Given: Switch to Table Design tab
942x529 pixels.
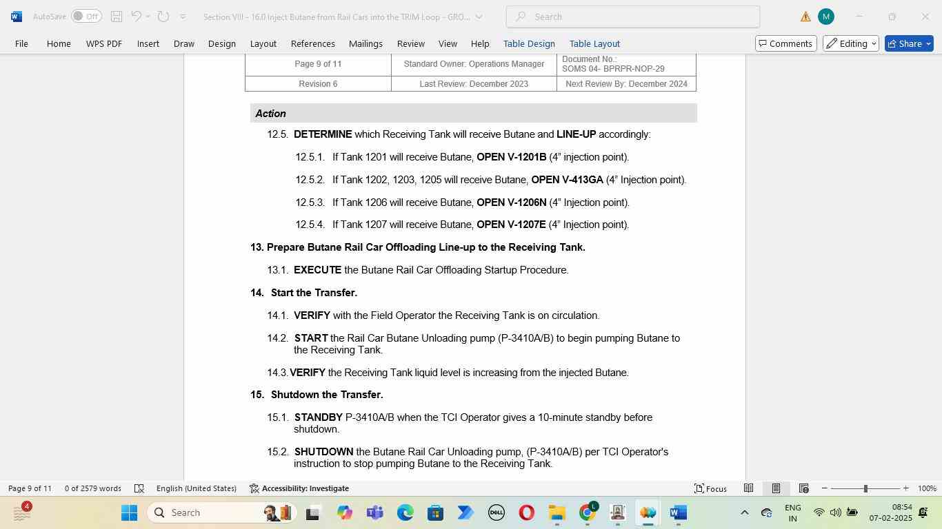Looking at the screenshot, I should (529, 43).
